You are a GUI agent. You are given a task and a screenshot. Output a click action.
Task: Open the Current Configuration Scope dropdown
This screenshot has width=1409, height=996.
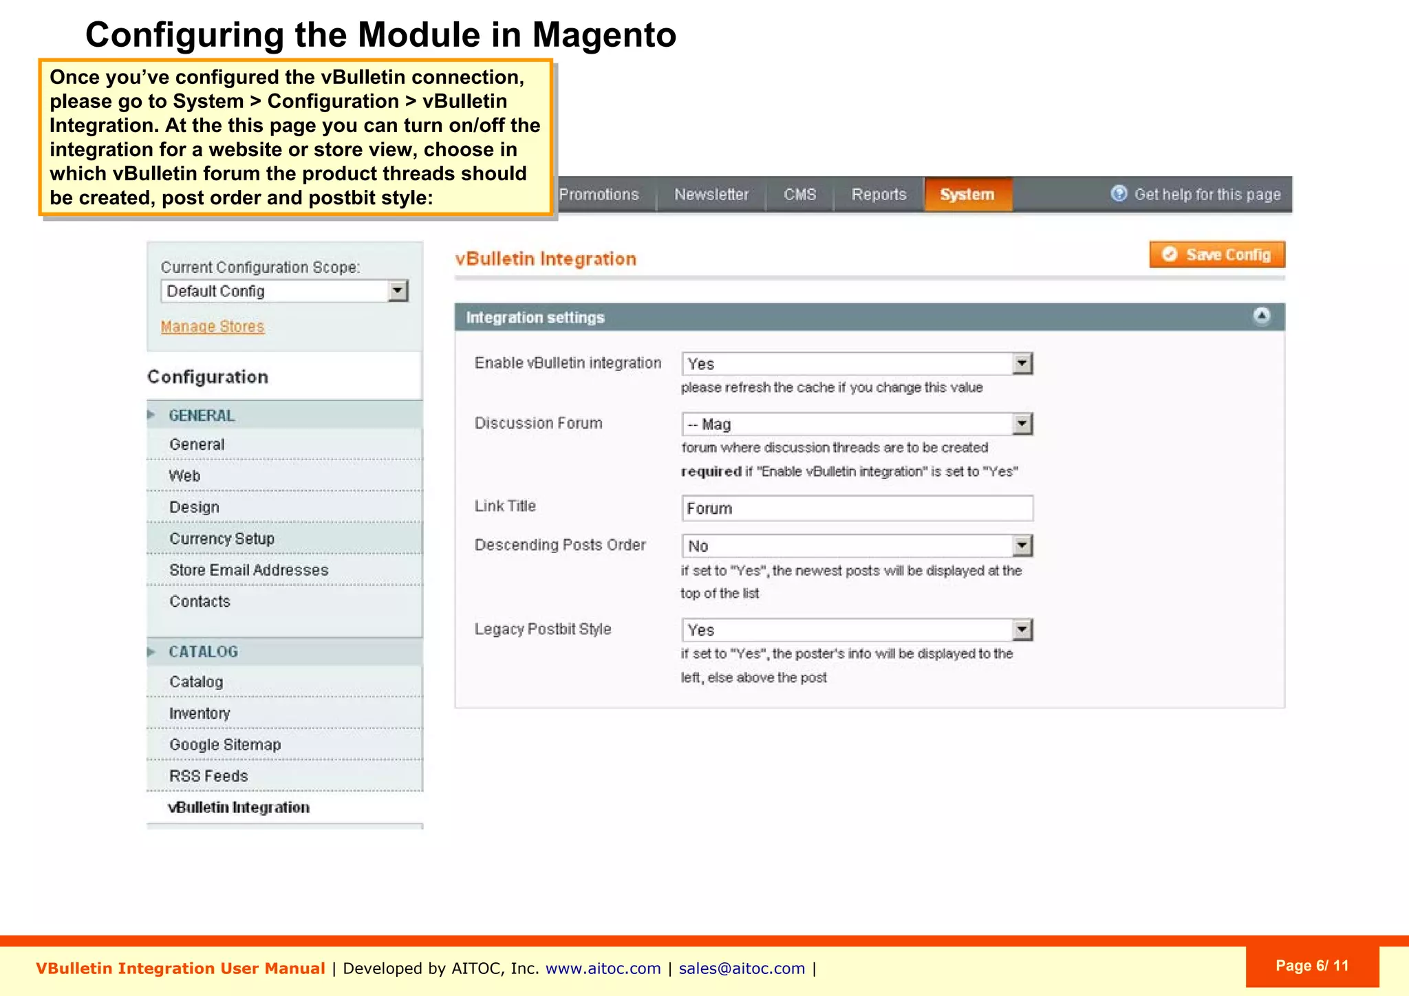click(285, 291)
